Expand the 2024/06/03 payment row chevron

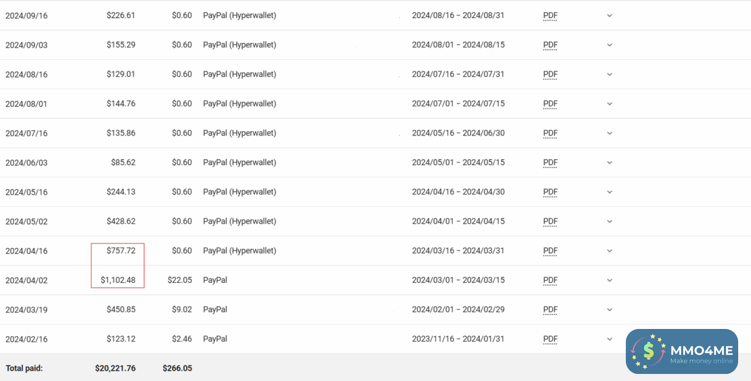click(610, 163)
